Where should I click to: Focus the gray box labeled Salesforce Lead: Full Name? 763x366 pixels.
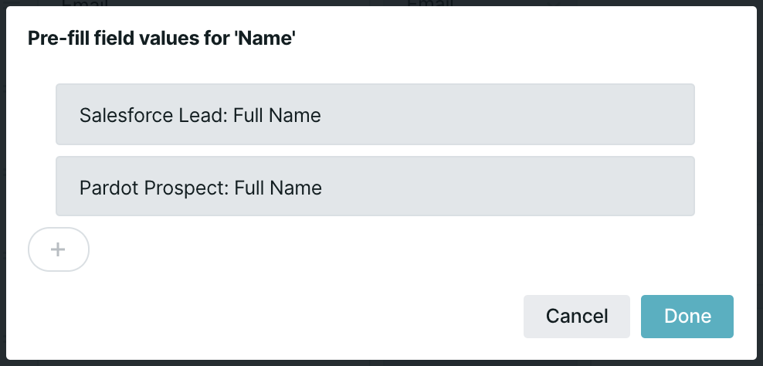pos(375,115)
